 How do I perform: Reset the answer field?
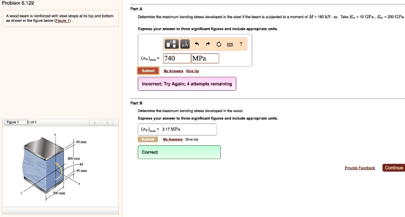coord(219,44)
